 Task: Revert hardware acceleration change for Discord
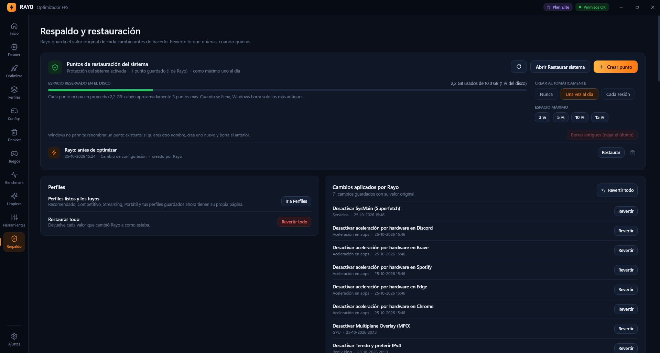pos(626,231)
